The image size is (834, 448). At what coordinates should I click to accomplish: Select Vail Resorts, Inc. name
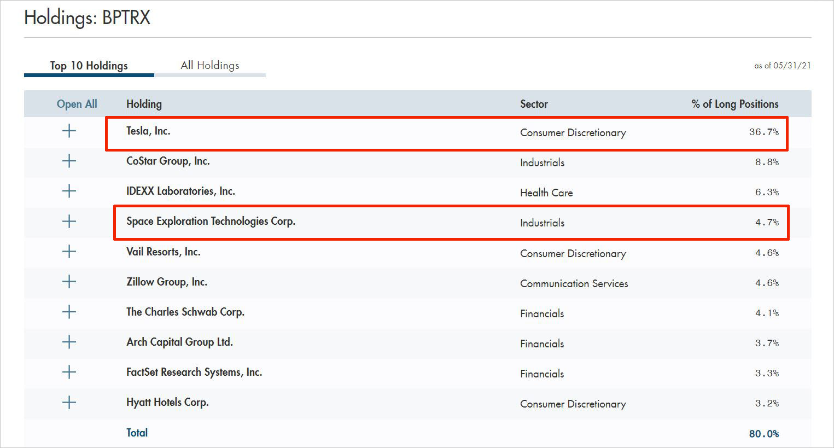click(x=164, y=252)
